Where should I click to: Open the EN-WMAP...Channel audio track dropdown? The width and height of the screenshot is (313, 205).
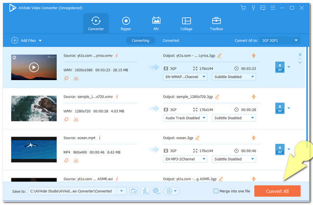pos(185,77)
